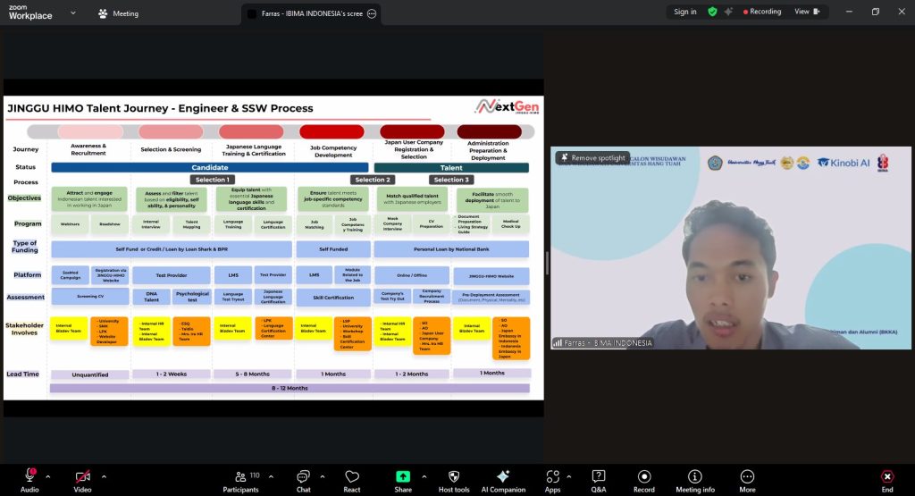Toggle the Record button in toolbar
The width and height of the screenshot is (915, 496).
[x=643, y=476]
